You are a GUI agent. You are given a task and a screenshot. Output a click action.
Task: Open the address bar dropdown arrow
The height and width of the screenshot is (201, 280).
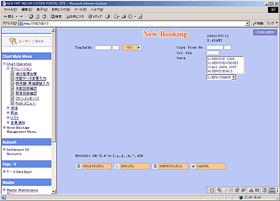click(247, 23)
